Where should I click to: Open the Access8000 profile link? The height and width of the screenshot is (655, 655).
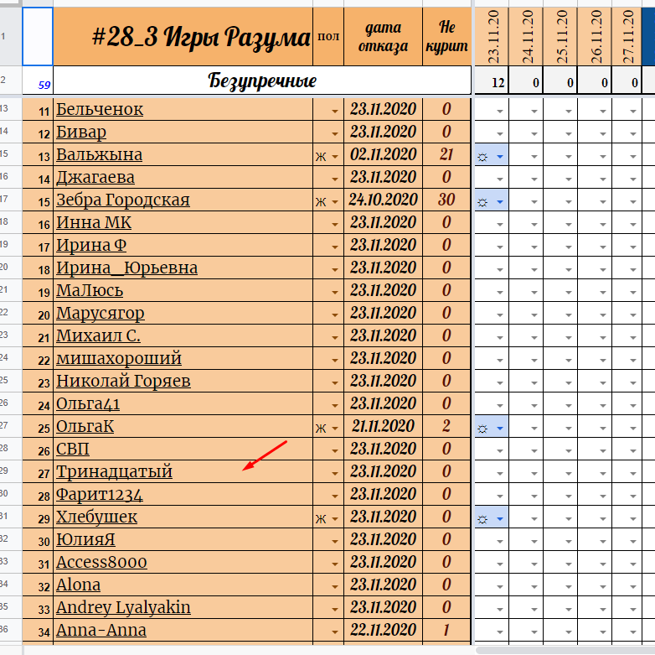pos(101,563)
